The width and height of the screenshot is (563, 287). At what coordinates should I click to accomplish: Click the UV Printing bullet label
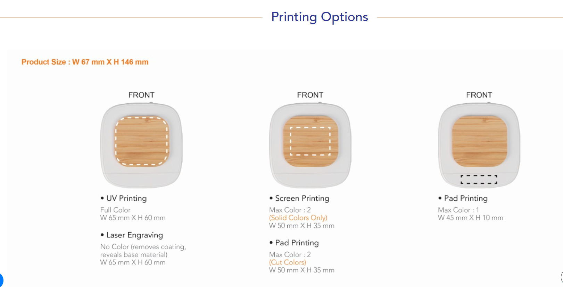(x=126, y=198)
